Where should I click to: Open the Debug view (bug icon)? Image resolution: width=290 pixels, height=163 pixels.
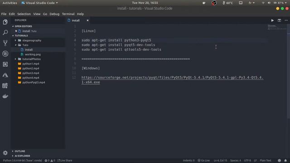(x=5, y=54)
